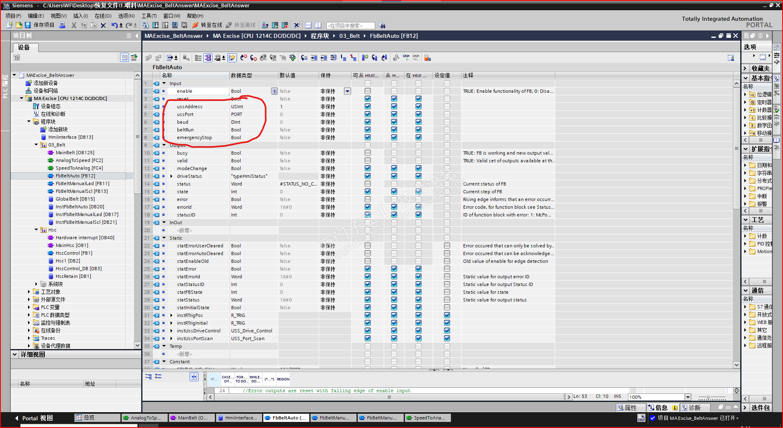This screenshot has height=428, width=783.
Task: Click the outdent text icon in editor toolbar
Action: [324, 58]
